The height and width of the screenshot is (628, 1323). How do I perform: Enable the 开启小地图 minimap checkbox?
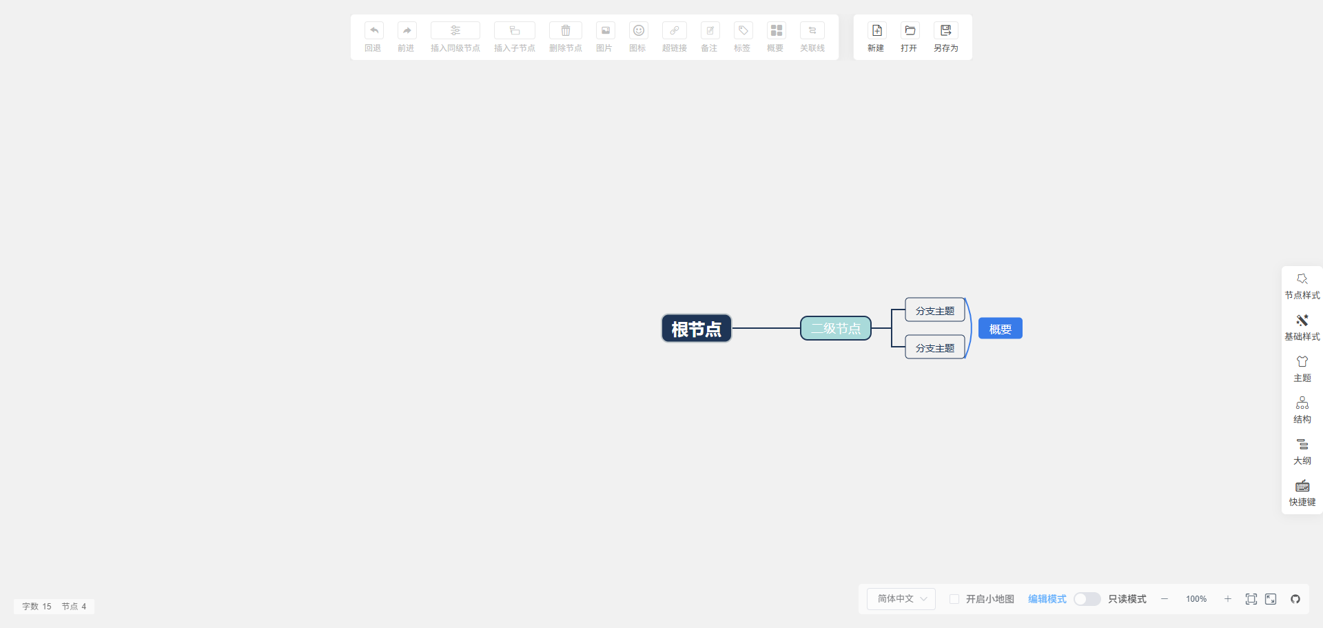(954, 599)
